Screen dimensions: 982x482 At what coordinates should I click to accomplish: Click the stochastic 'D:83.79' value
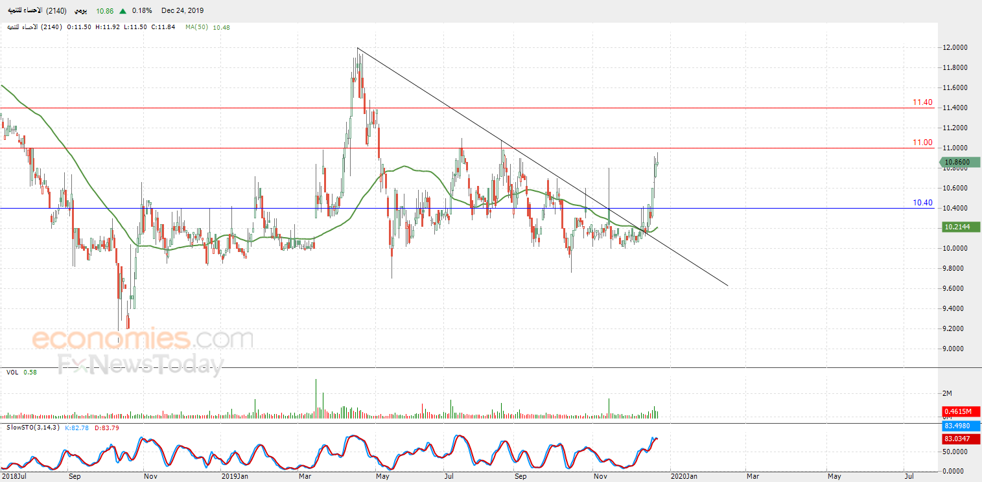pyautogui.click(x=107, y=428)
